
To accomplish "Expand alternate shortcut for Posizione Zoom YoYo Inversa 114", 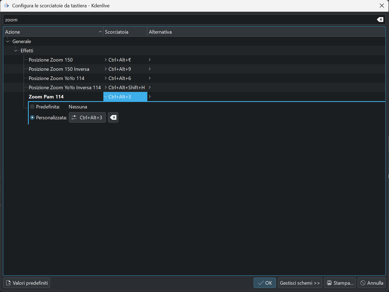I will coord(149,87).
